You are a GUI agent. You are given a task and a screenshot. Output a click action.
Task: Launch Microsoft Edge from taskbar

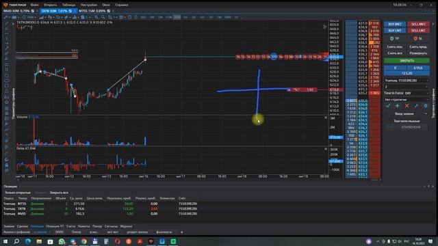point(28,241)
